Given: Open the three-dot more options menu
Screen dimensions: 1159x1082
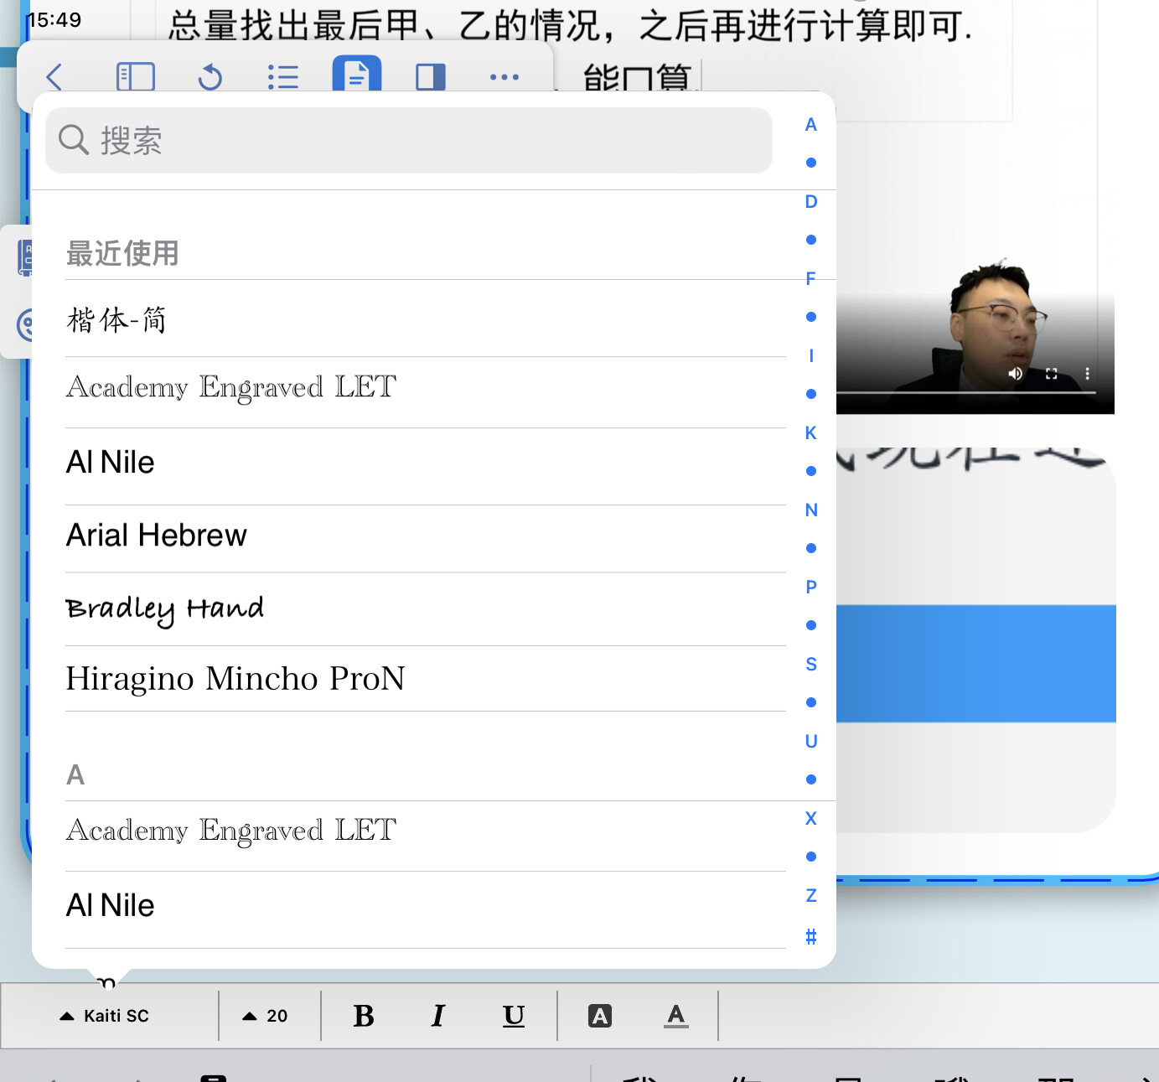Looking at the screenshot, I should coord(504,77).
